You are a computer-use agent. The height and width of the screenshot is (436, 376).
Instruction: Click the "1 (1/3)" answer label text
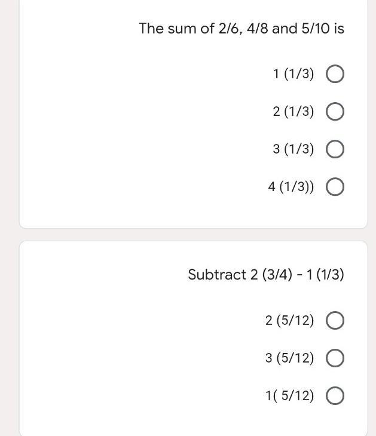pyautogui.click(x=294, y=74)
